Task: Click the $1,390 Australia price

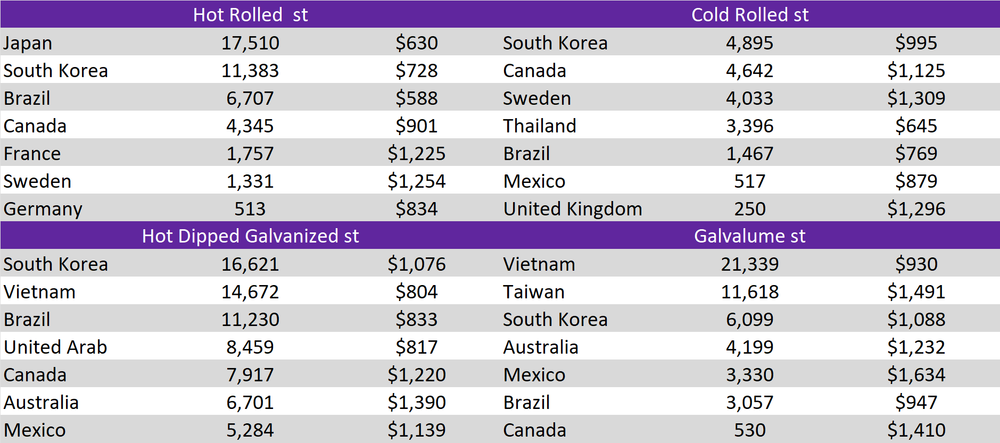Action: (416, 403)
